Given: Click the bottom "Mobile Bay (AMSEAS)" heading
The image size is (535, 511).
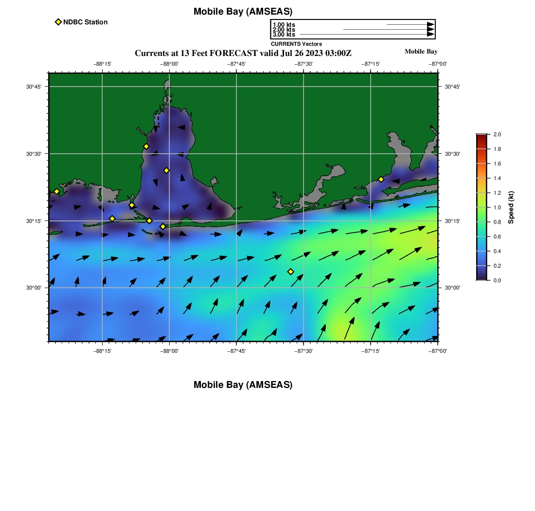Looking at the screenshot, I should 243,385.
